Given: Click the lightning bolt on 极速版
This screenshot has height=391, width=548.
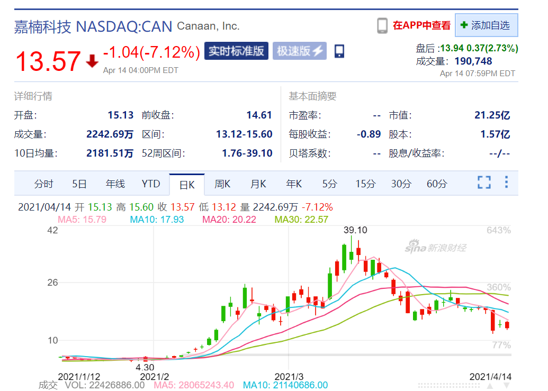Looking at the screenshot, I should pos(318,51).
